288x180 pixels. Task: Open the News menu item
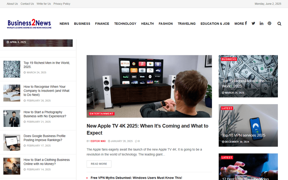pyautogui.click(x=64, y=24)
